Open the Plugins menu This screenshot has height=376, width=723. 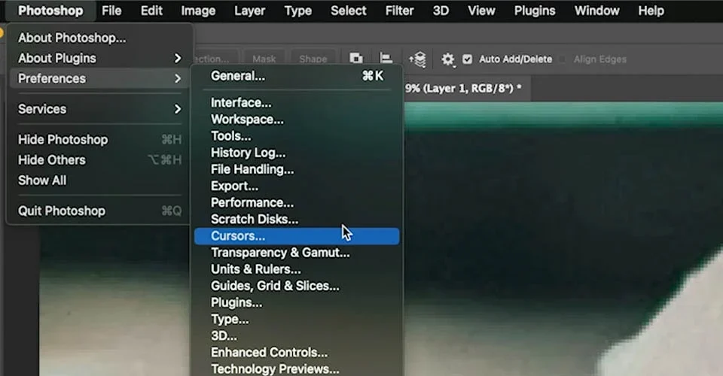pos(535,11)
